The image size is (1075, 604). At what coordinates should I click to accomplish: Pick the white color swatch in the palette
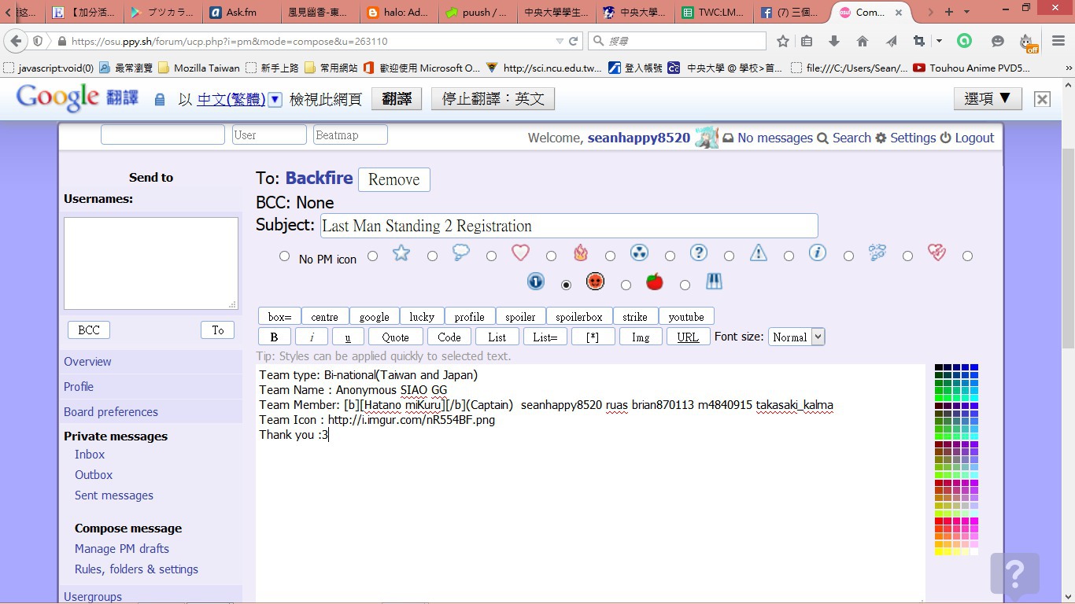(974, 551)
